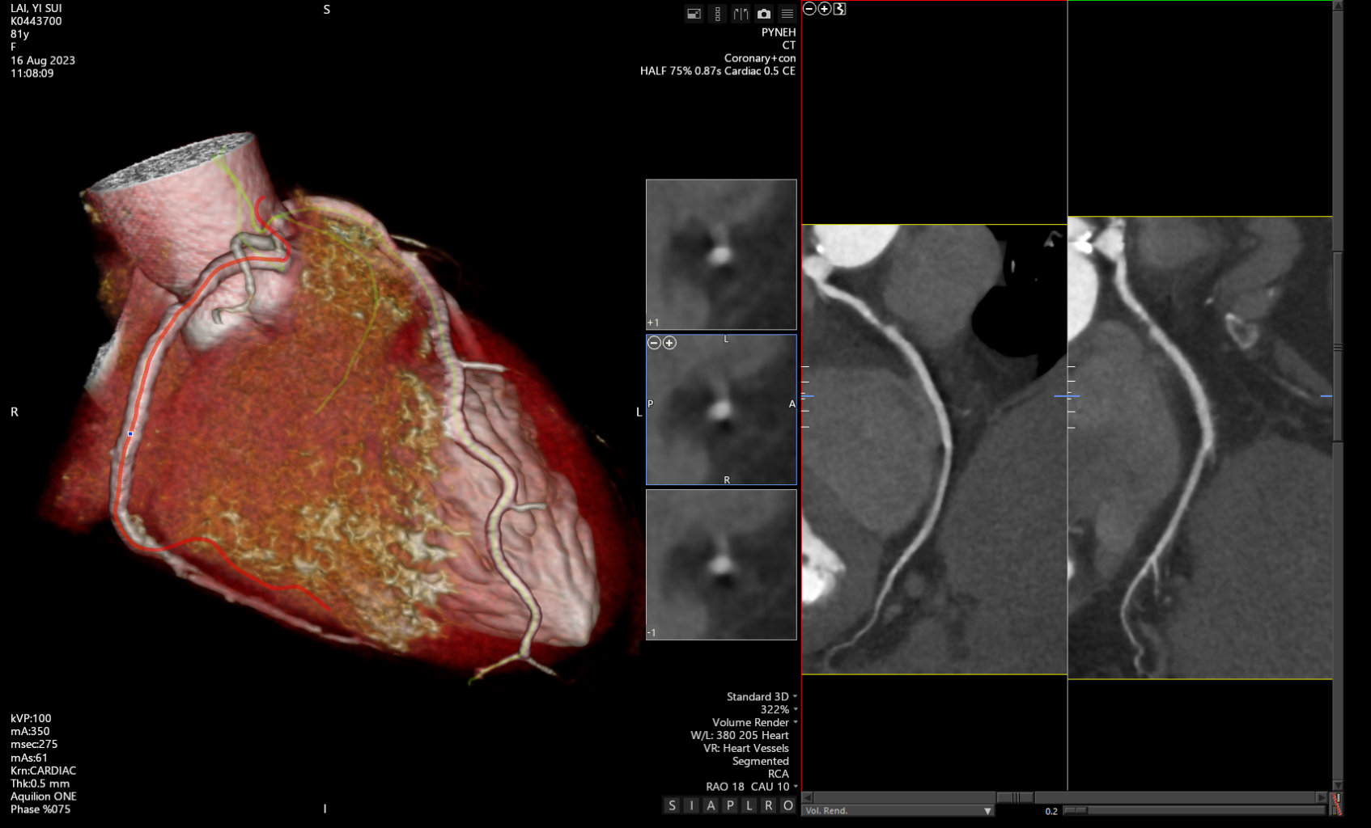Click the vertical three-squares icon
Viewport: 1371px width, 828px height.
click(x=717, y=14)
